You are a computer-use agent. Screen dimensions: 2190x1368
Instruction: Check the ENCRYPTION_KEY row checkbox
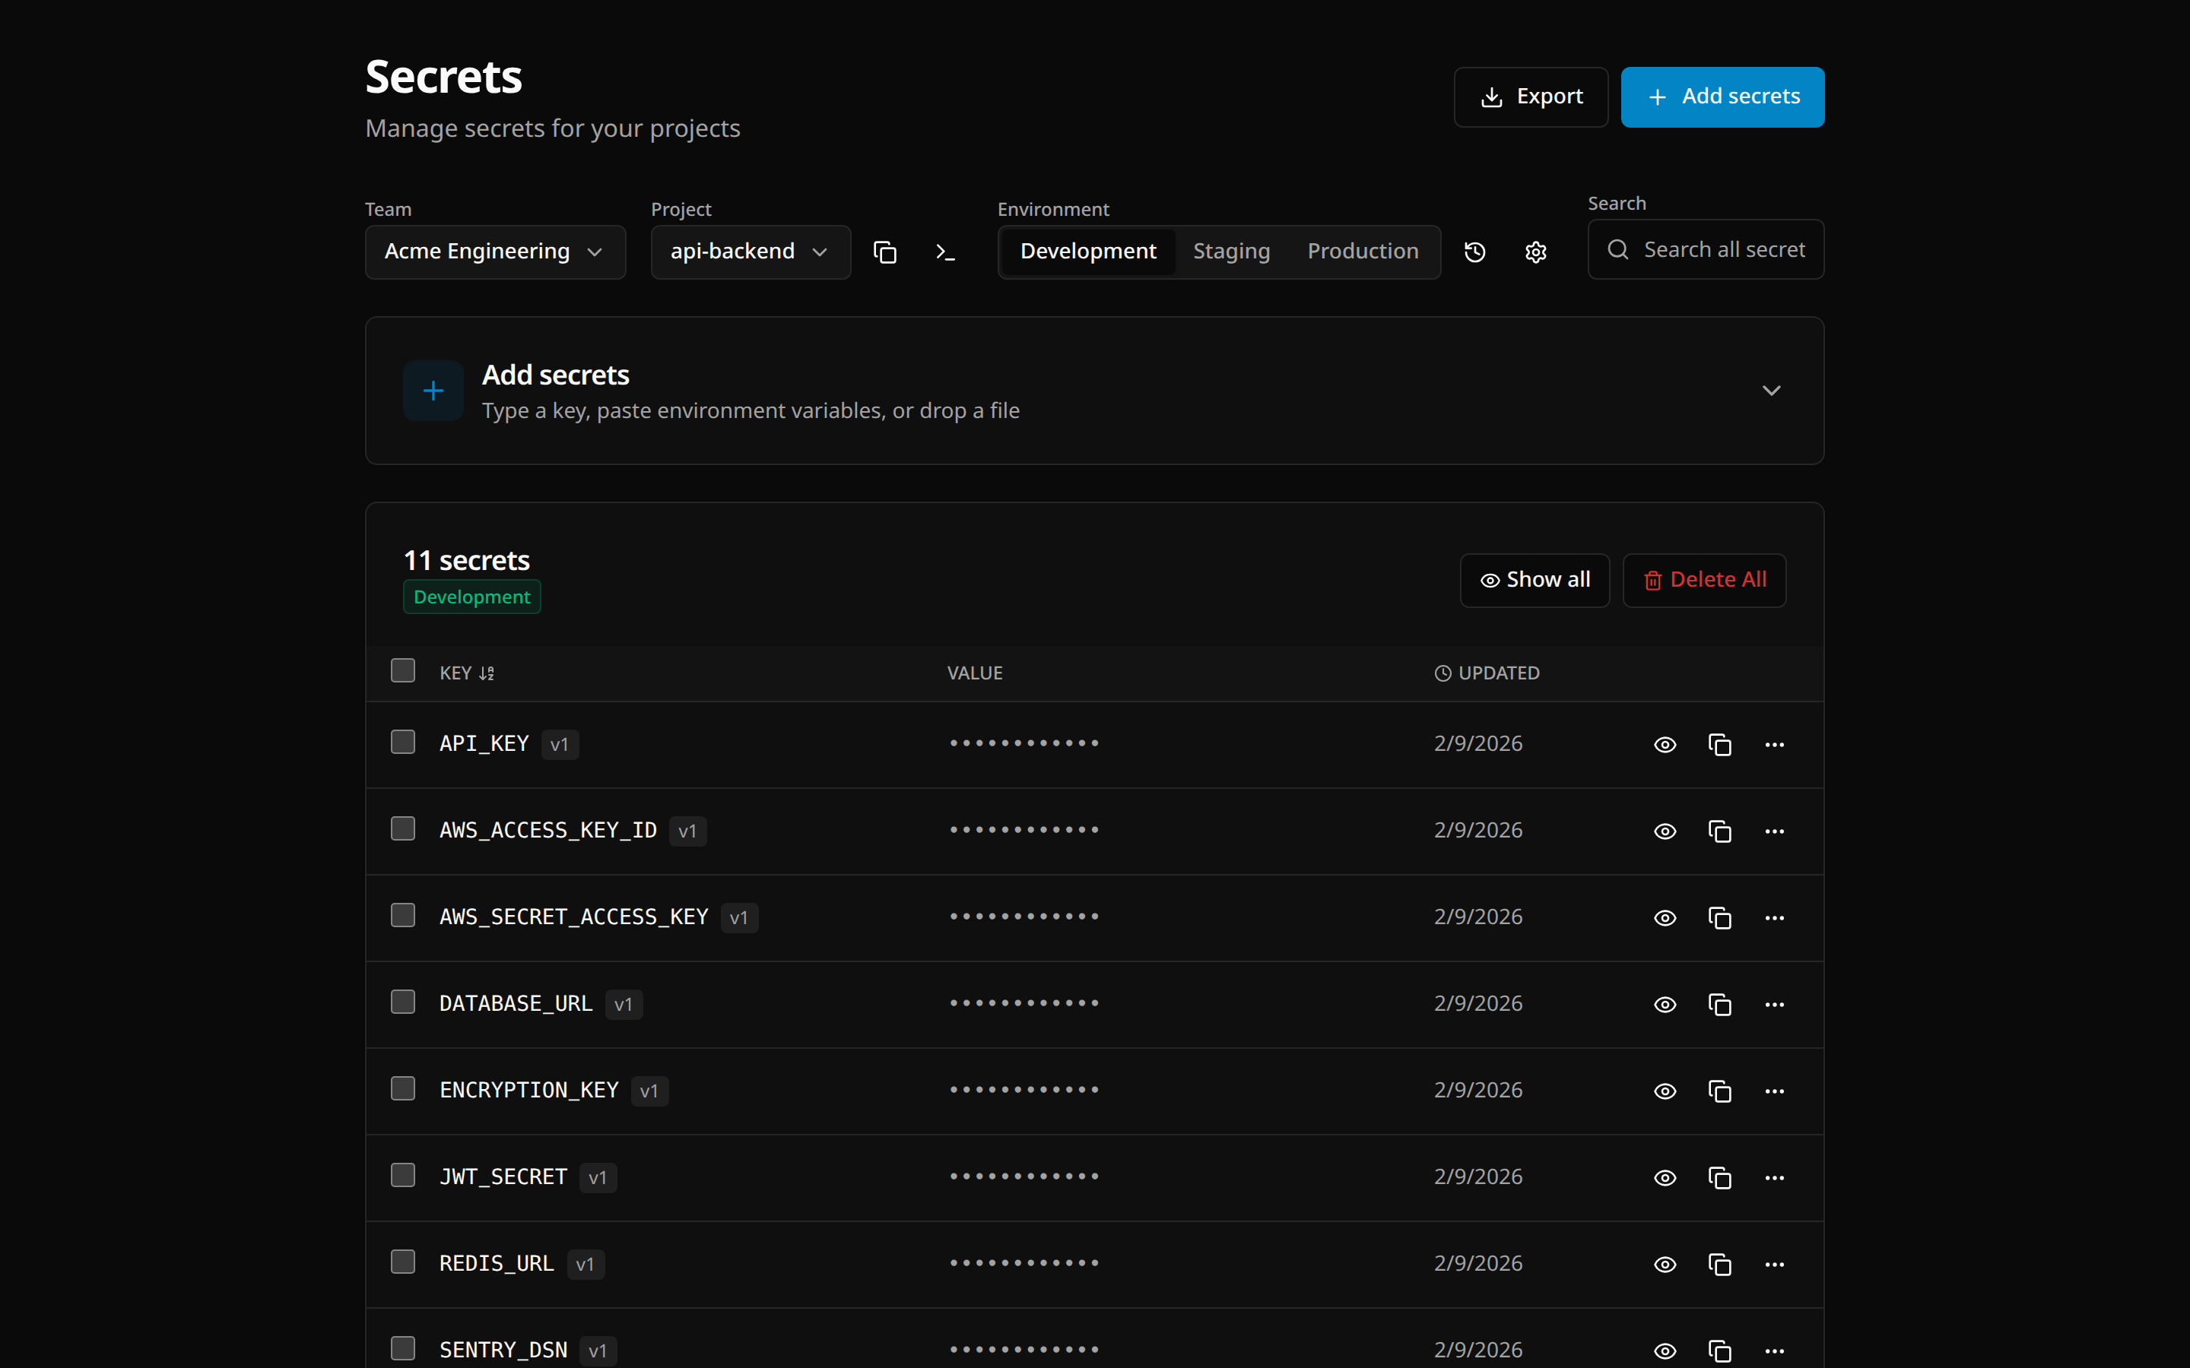tap(403, 1088)
